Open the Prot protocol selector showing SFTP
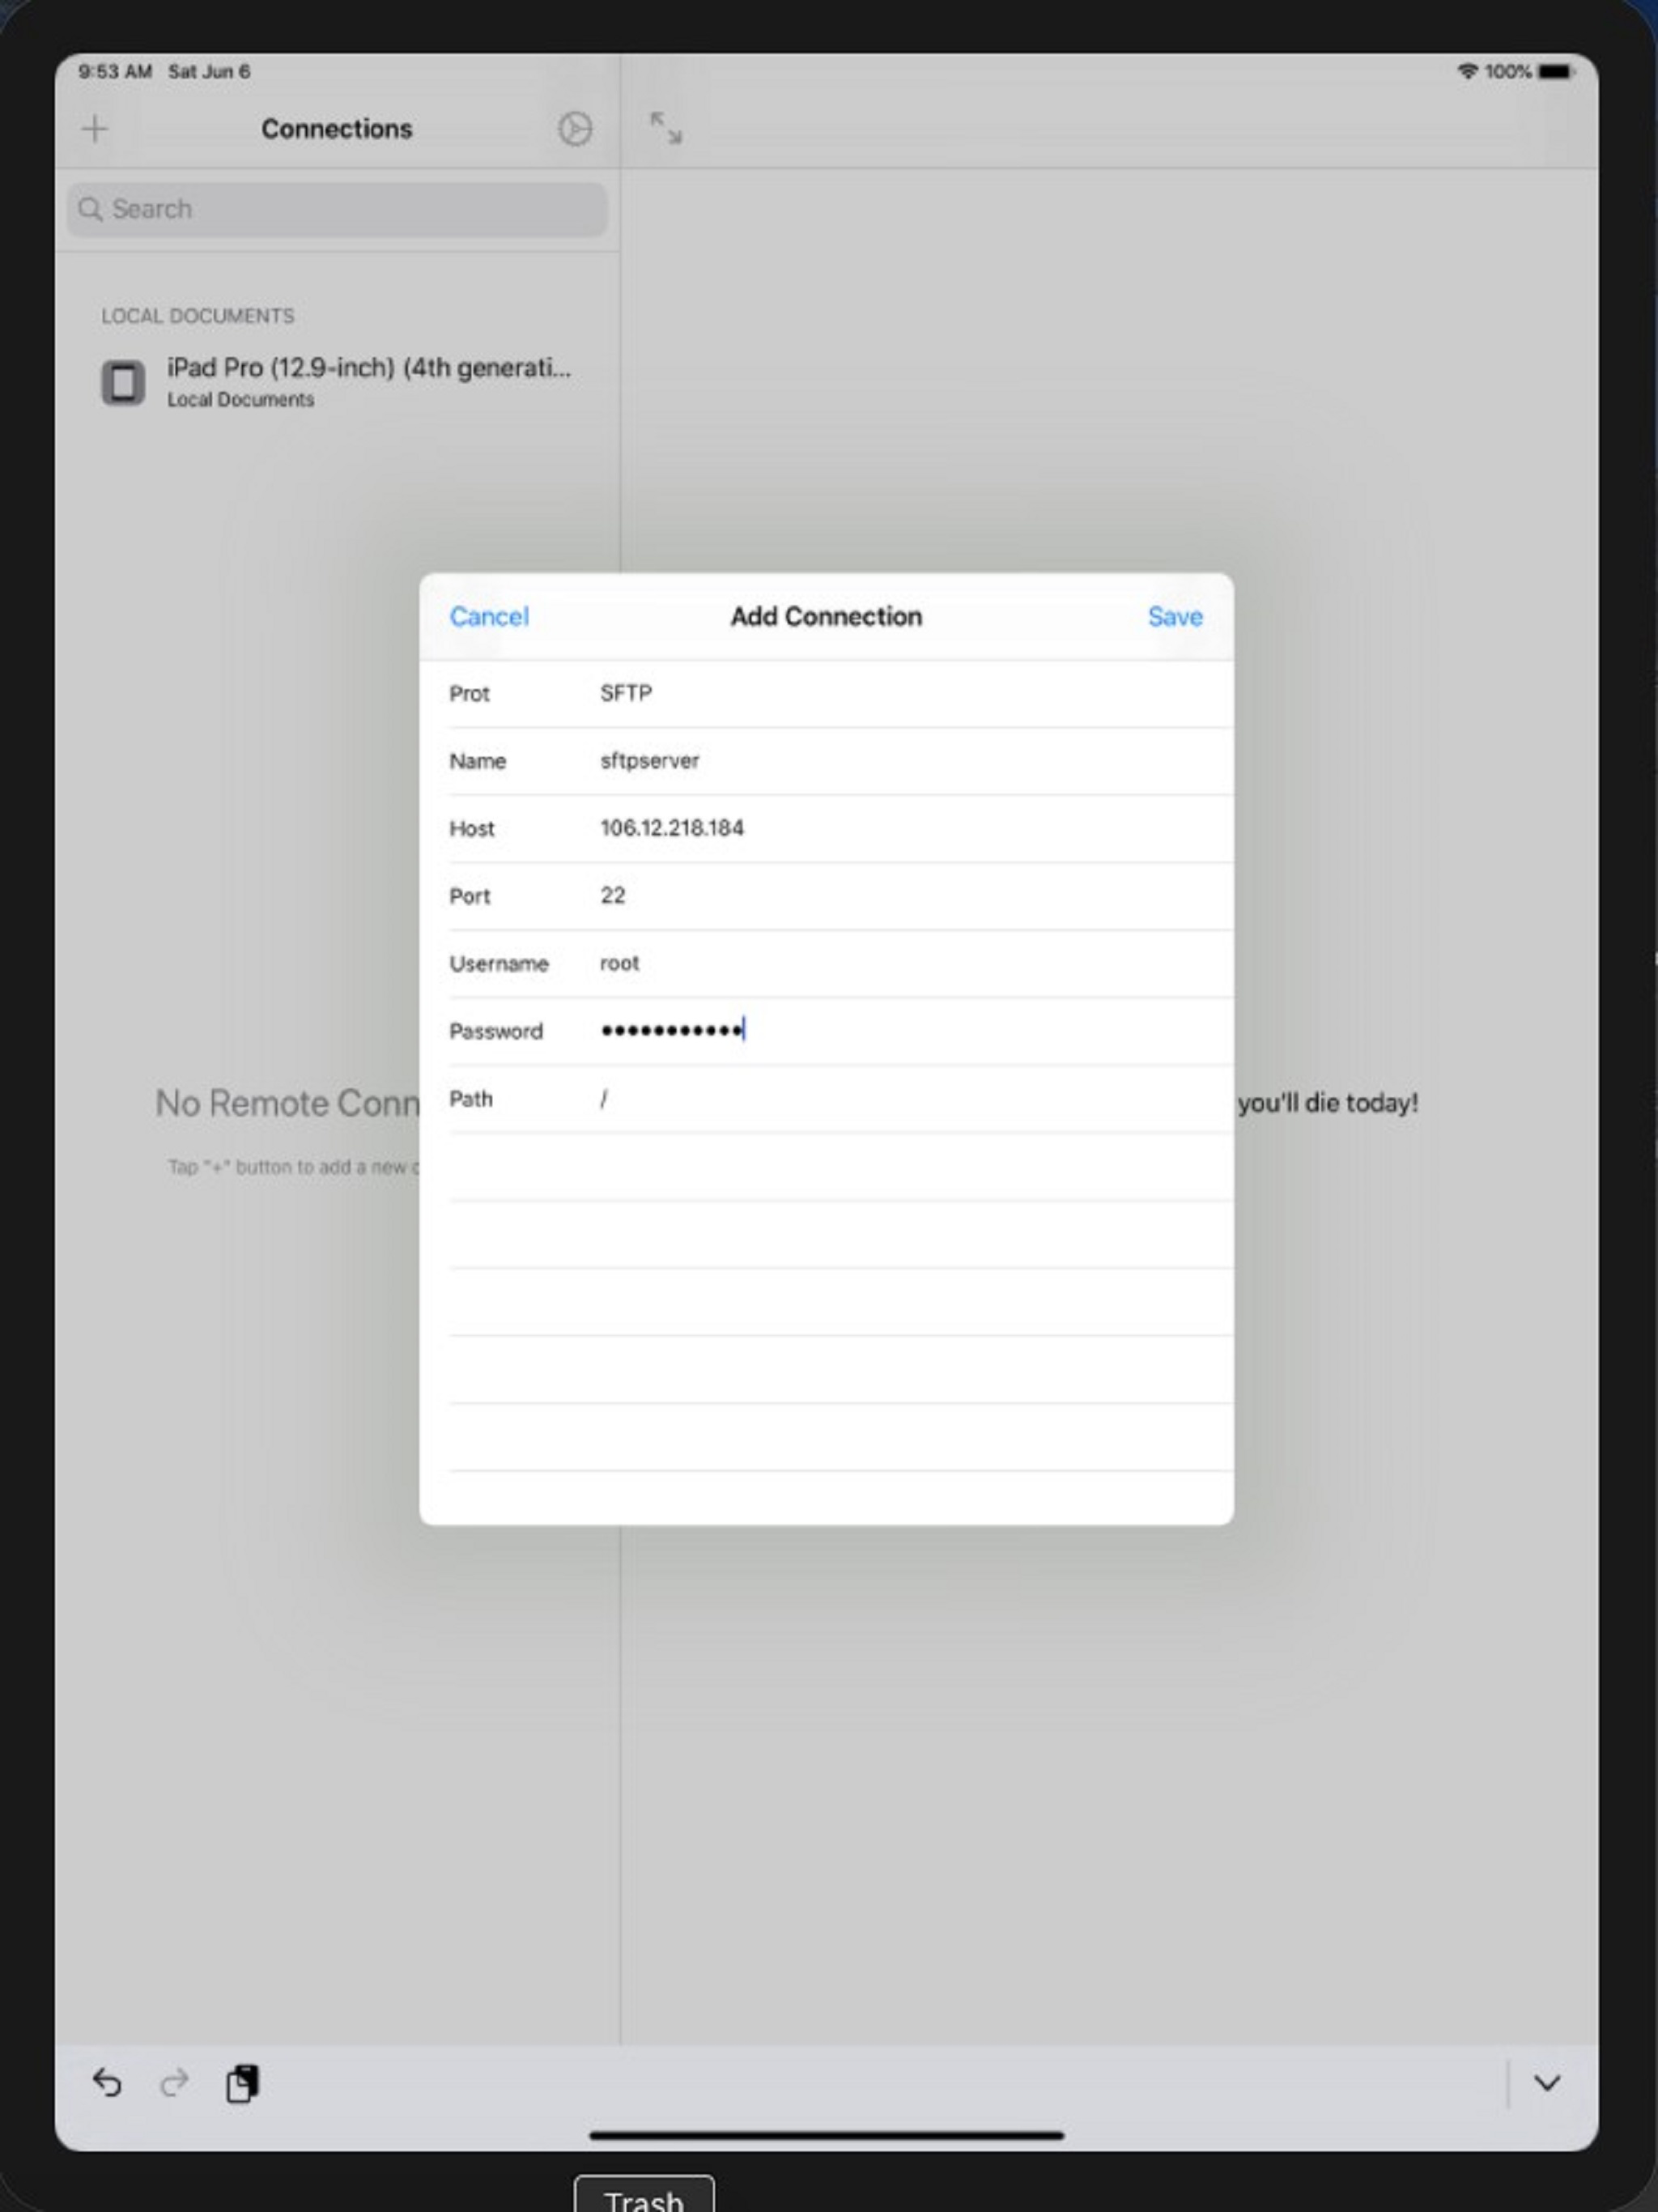 (626, 693)
